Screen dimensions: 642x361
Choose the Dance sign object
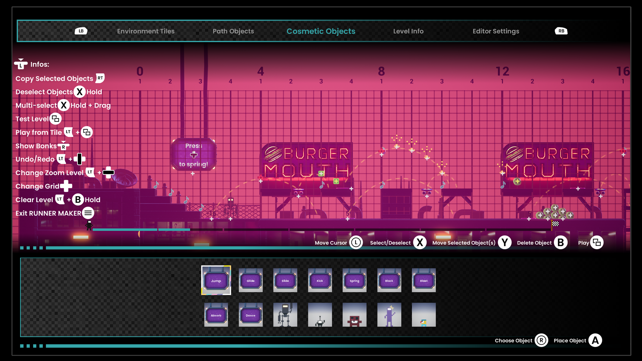click(251, 315)
